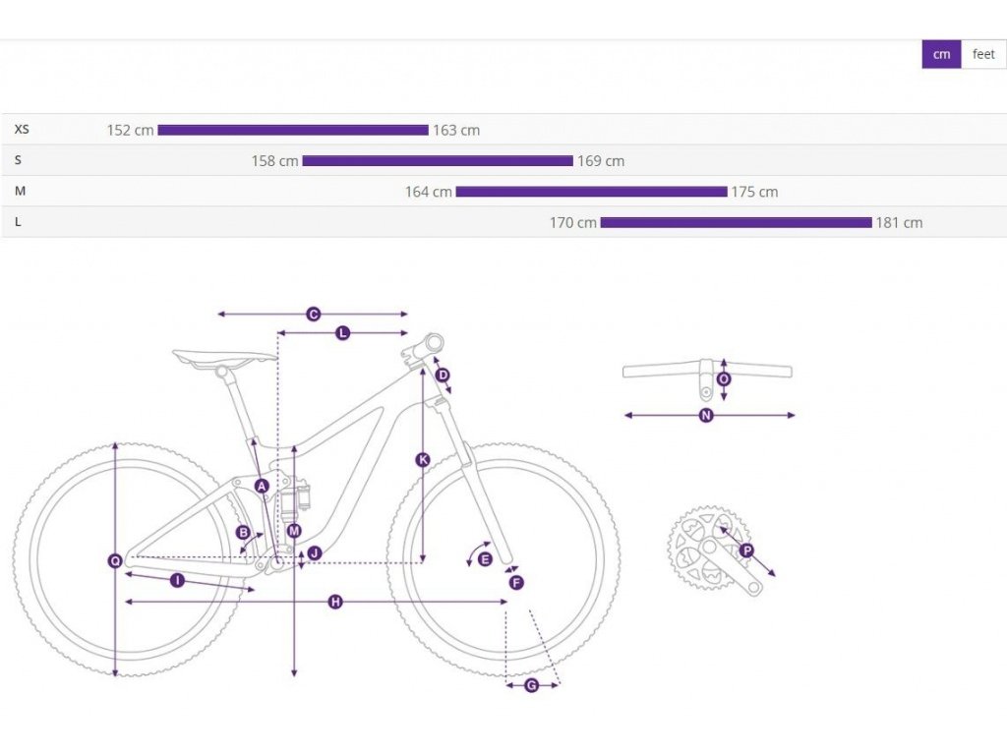The height and width of the screenshot is (755, 1007).
Task: Click the A seat tube marker
Action: [262, 486]
